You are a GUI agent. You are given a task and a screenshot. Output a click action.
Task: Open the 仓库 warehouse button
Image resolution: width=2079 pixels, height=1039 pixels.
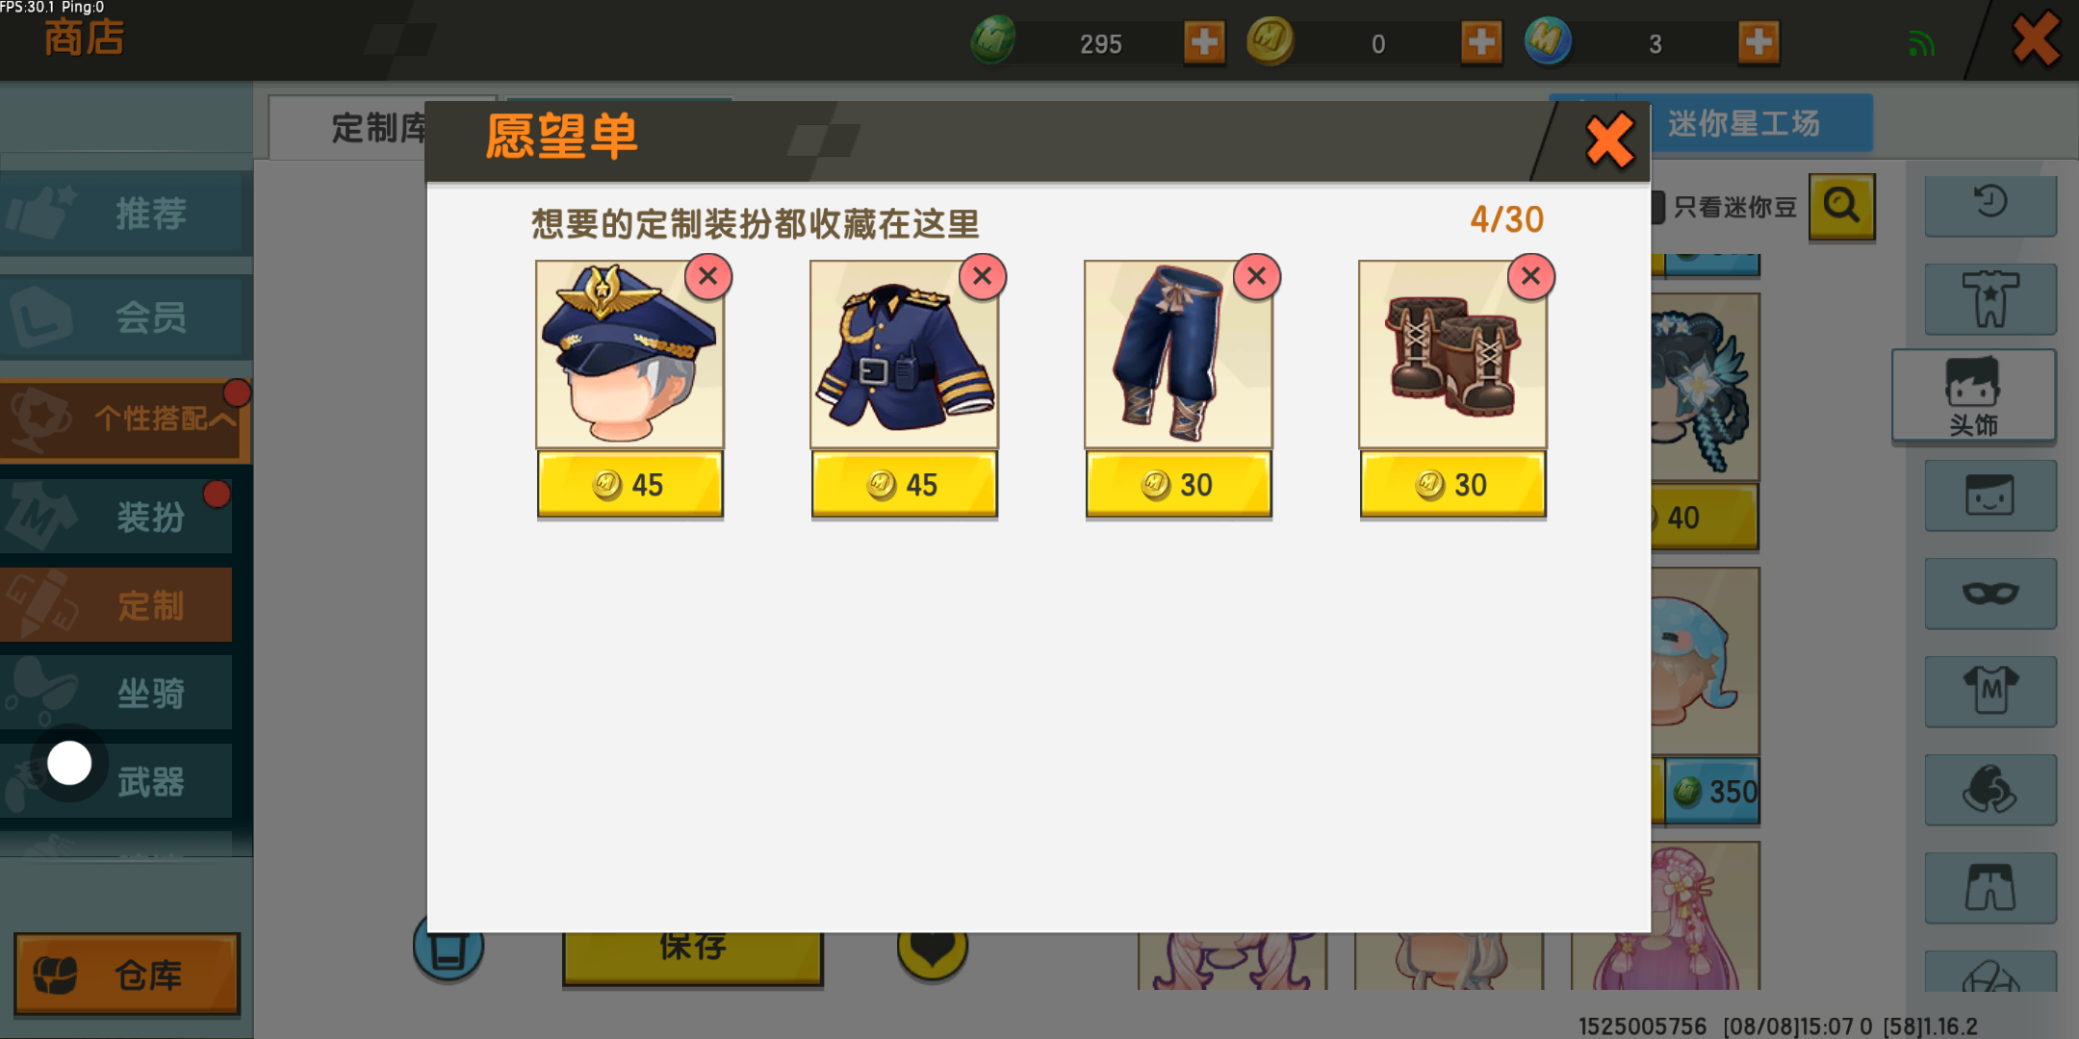click(x=127, y=975)
